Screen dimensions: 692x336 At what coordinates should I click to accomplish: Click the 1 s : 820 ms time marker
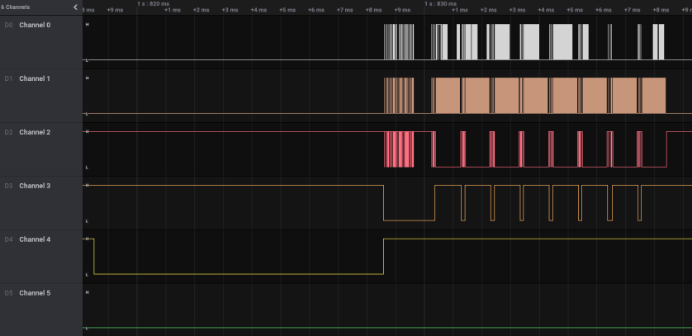click(x=154, y=3)
